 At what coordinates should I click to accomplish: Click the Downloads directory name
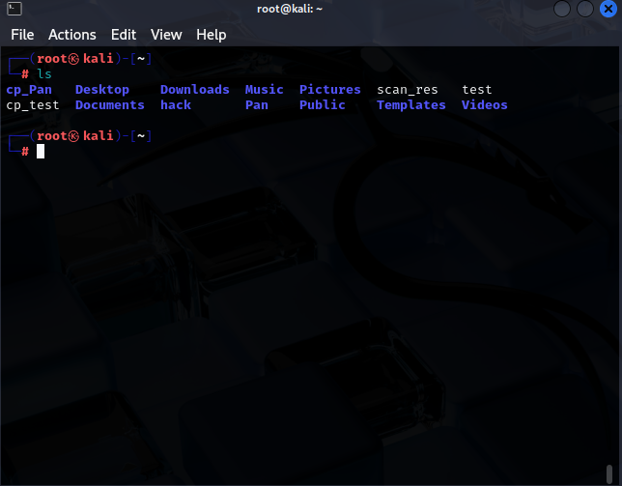[195, 90]
